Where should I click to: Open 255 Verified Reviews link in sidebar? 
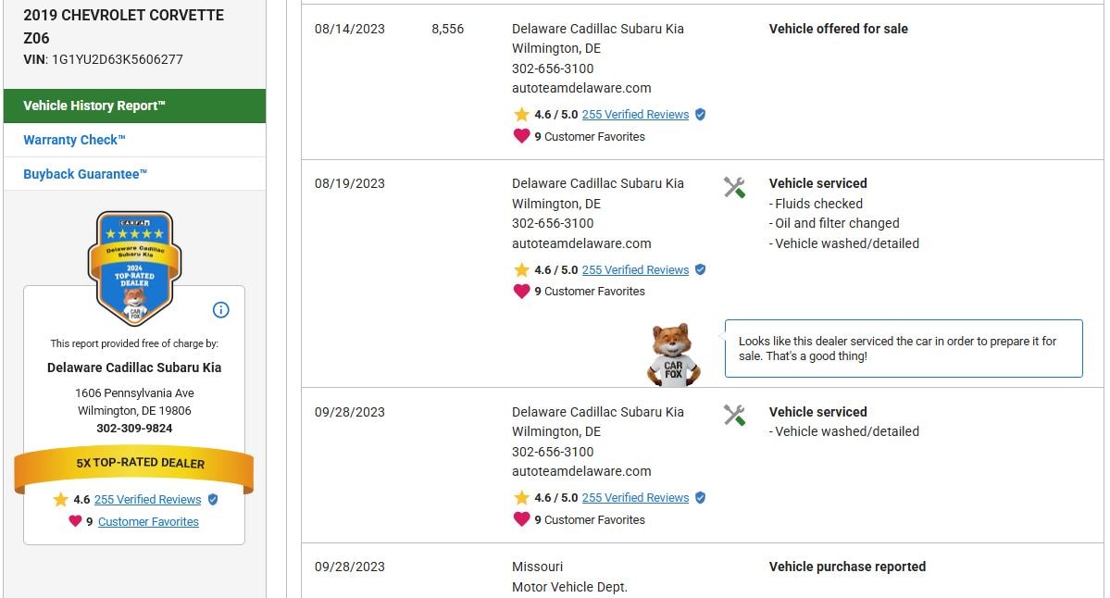tap(147, 500)
